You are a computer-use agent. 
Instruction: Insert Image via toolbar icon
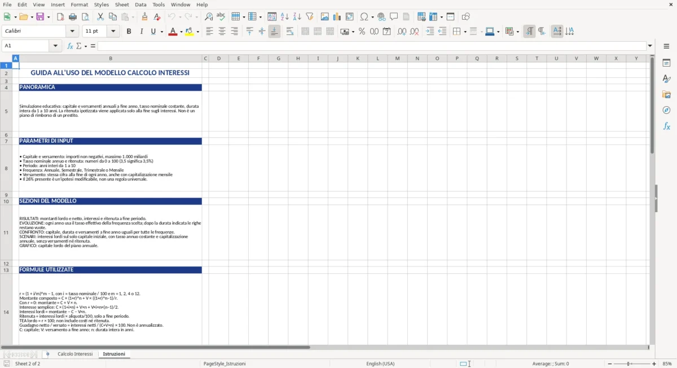pos(325,17)
